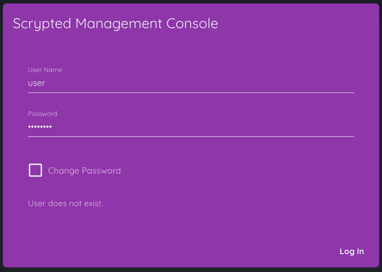382x272 pixels.
Task: Click the underline beneath the password field
Action: click(191, 137)
